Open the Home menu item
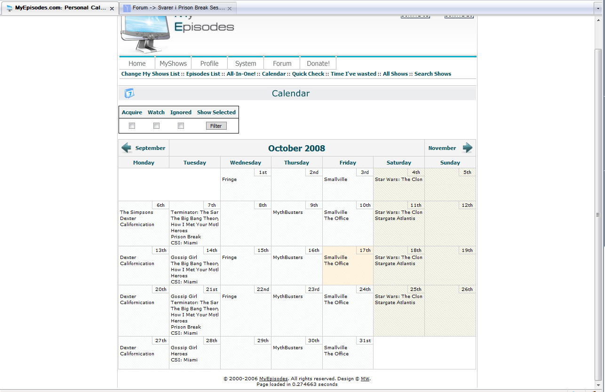 point(137,63)
